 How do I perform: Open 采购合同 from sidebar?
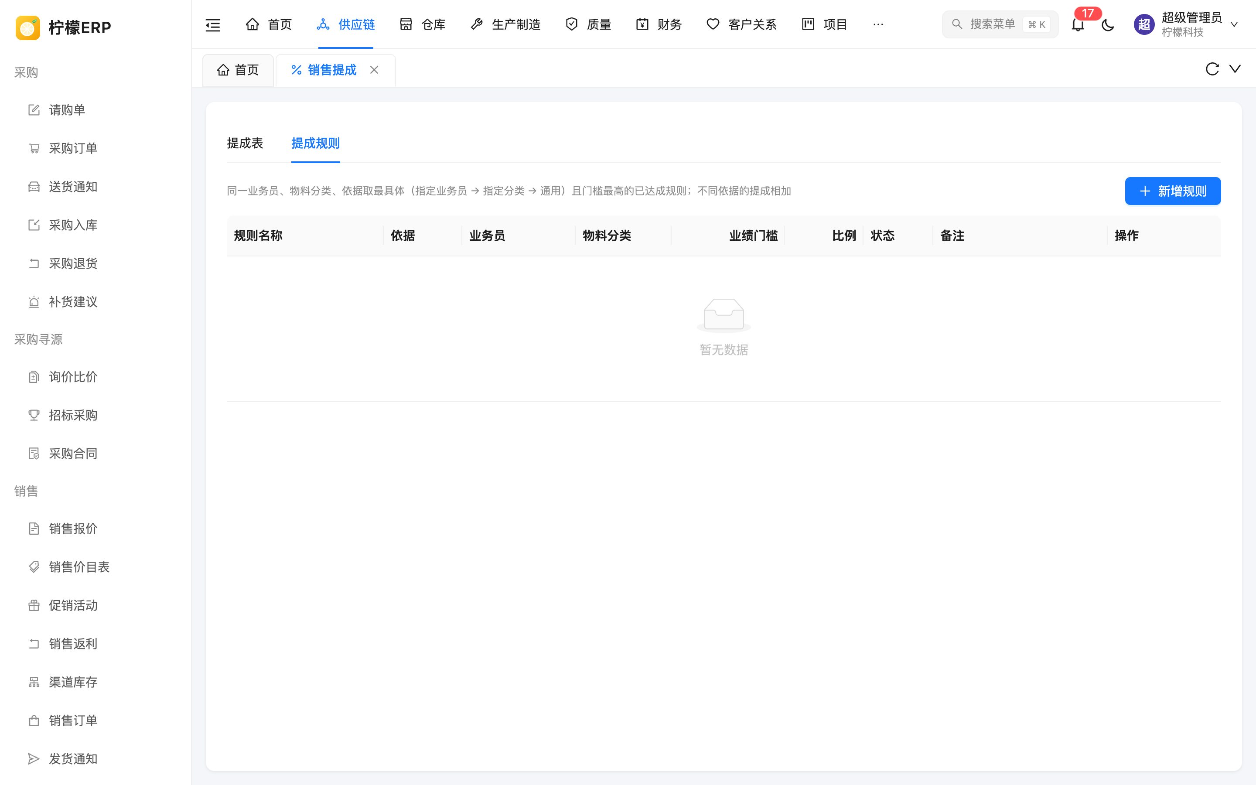click(x=96, y=454)
